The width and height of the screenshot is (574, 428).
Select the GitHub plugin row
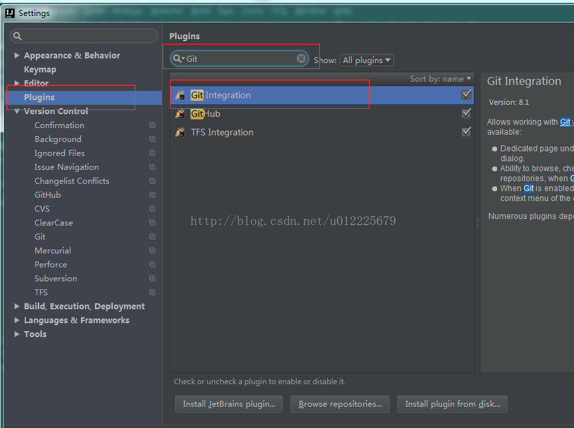tap(322, 113)
